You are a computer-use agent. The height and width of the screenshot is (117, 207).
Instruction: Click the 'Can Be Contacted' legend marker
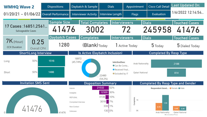(x=114, y=65)
